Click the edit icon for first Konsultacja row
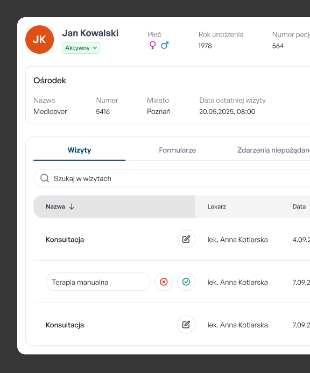Image resolution: width=310 pixels, height=373 pixels. 186,239
